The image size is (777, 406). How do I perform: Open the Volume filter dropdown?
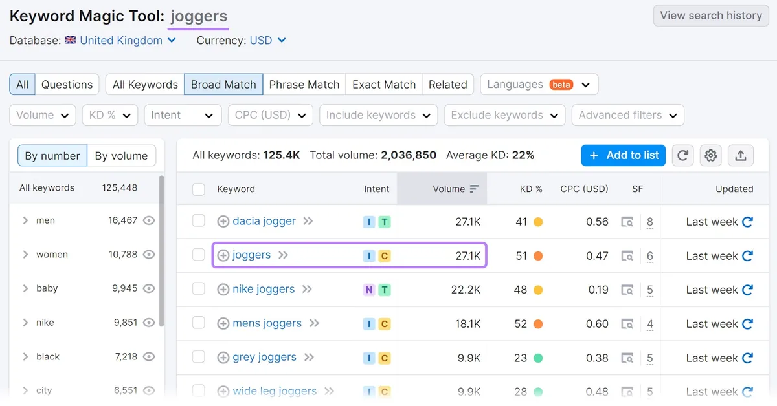coord(43,115)
